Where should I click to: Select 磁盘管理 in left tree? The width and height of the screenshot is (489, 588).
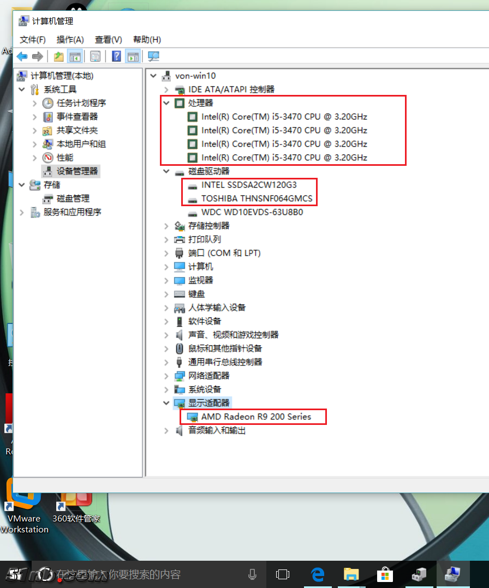click(x=73, y=199)
